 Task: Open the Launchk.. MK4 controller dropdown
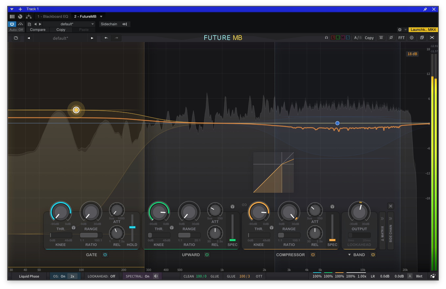coord(423,30)
